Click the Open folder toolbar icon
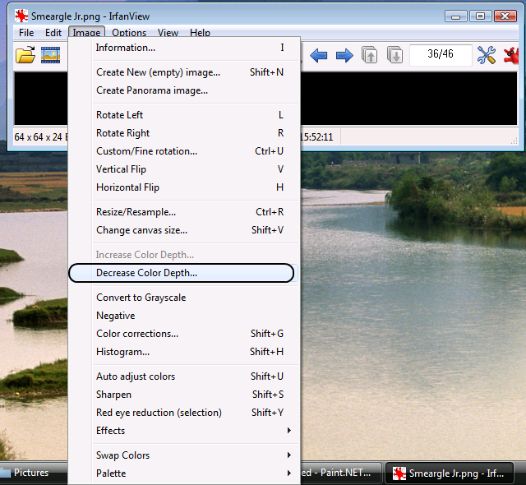Screen dimensions: 526x485 (x=25, y=55)
